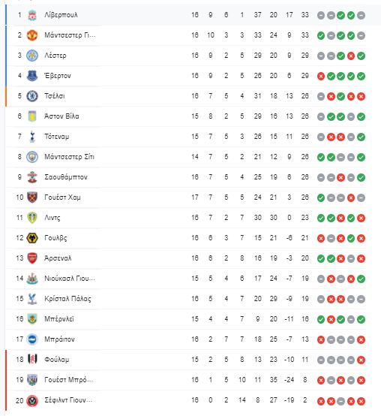Image resolution: width=381 pixels, height=416 pixels.
Task: Open the Λέστερ team link
Action: click(55, 56)
